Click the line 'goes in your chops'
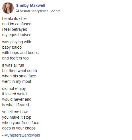 point(19,128)
